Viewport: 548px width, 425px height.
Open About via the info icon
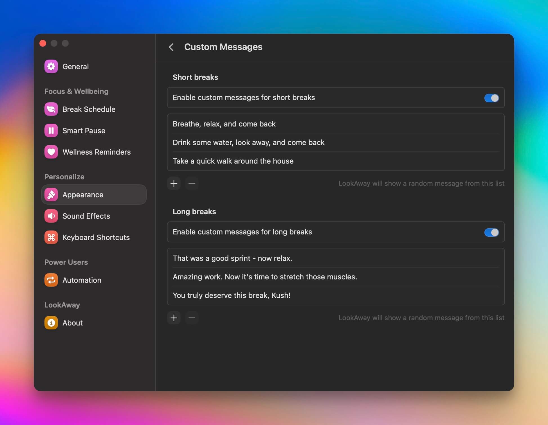pos(51,323)
